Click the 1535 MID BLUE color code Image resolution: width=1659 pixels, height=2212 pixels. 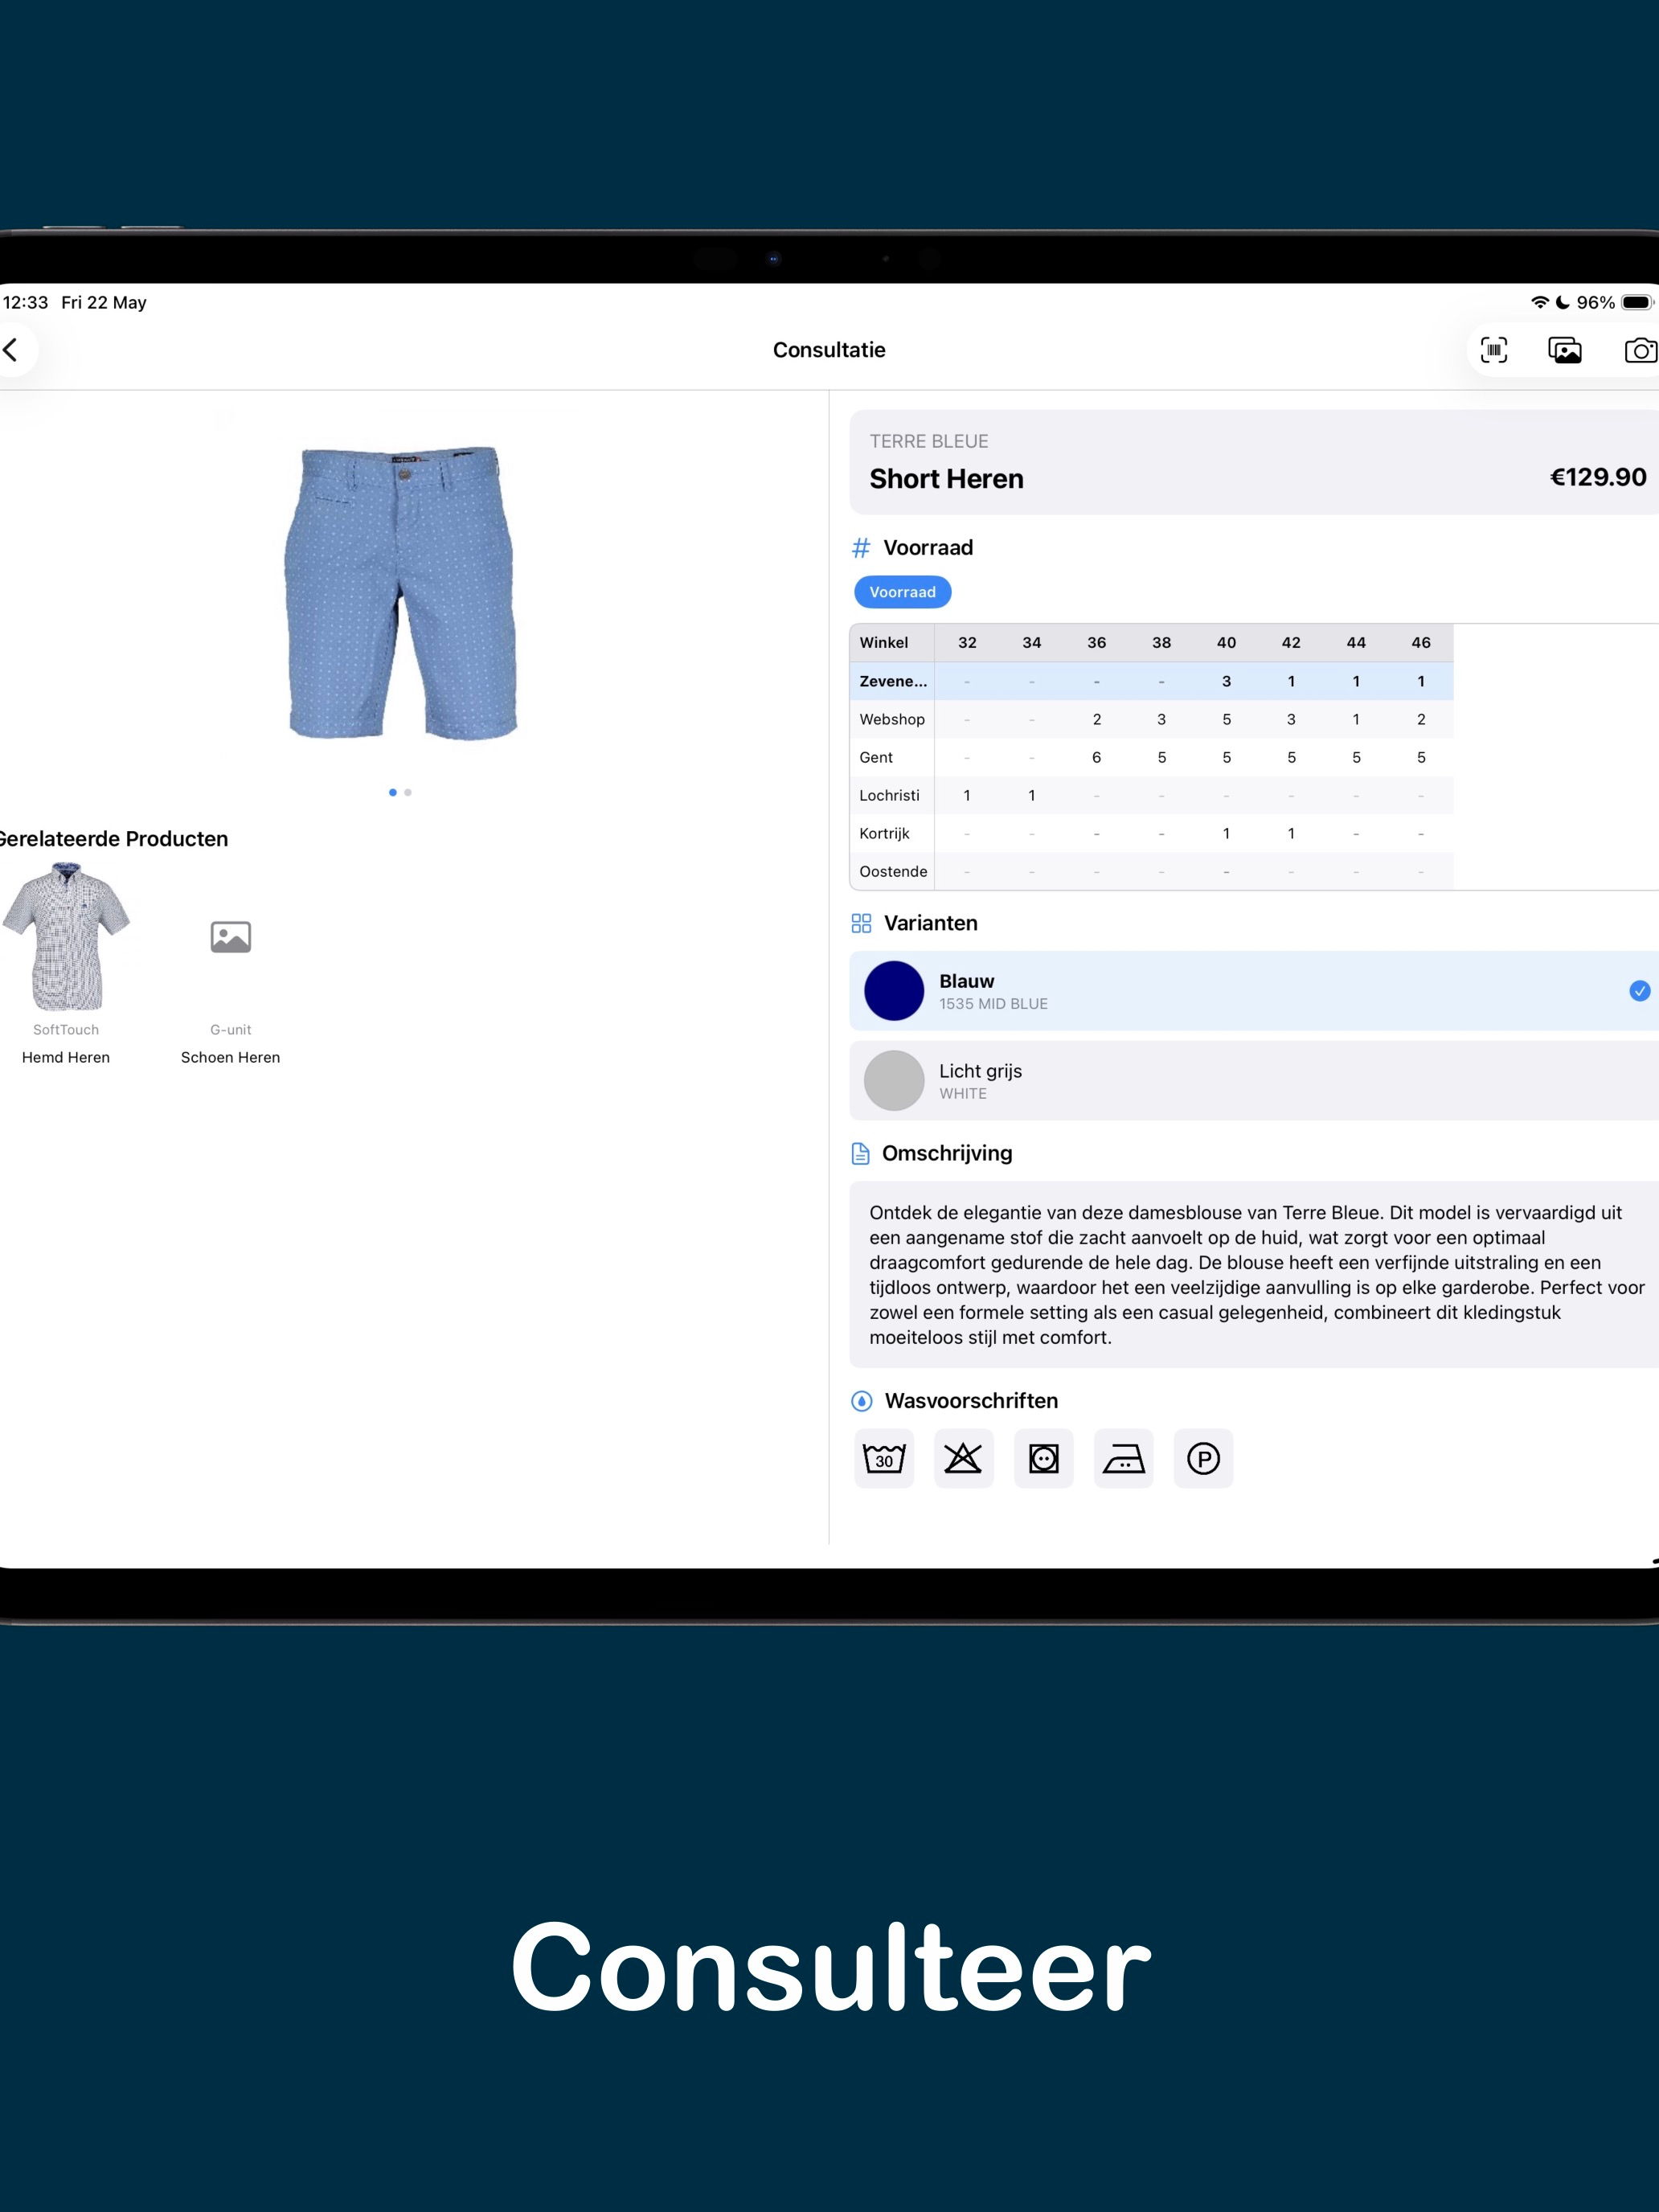coord(993,1004)
